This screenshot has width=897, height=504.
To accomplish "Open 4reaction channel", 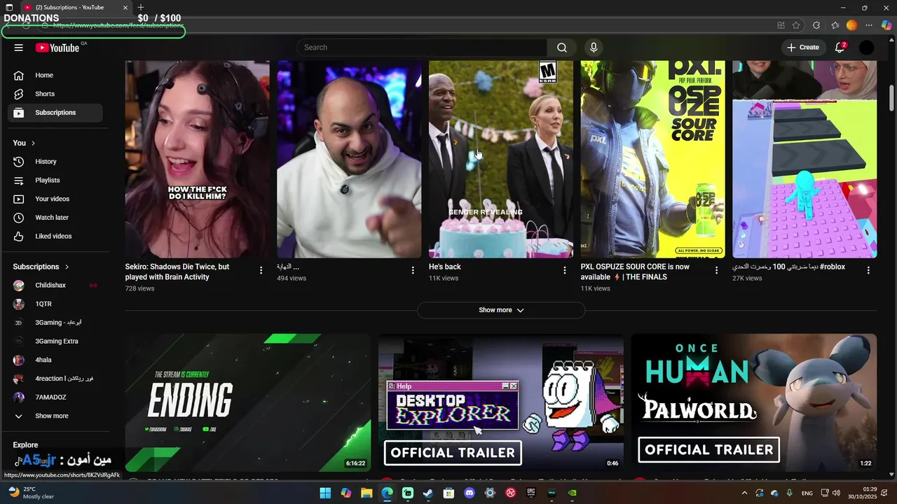I will coord(55,379).
